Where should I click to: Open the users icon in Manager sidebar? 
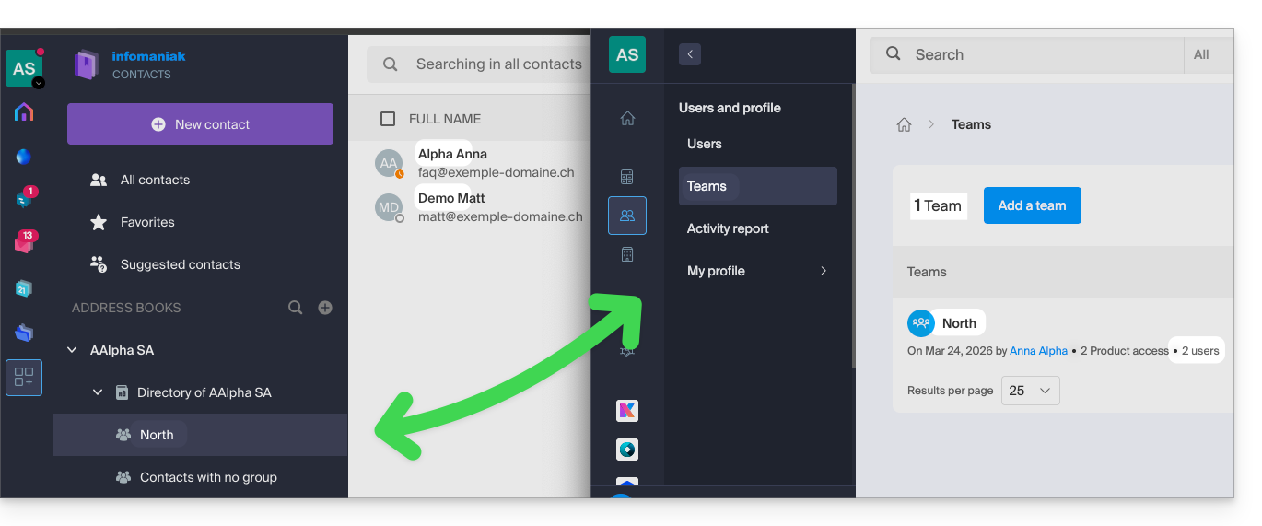627,216
